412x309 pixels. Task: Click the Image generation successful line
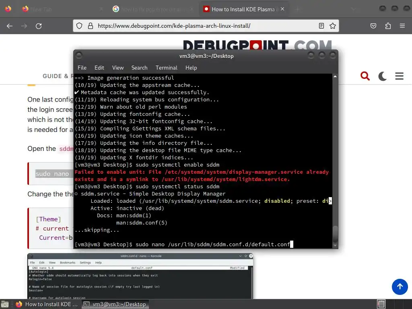(124, 78)
